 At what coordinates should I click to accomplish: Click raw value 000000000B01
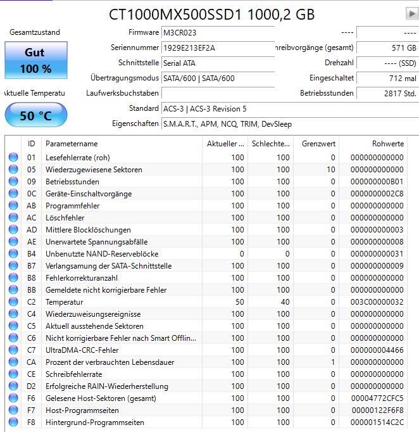(x=377, y=182)
